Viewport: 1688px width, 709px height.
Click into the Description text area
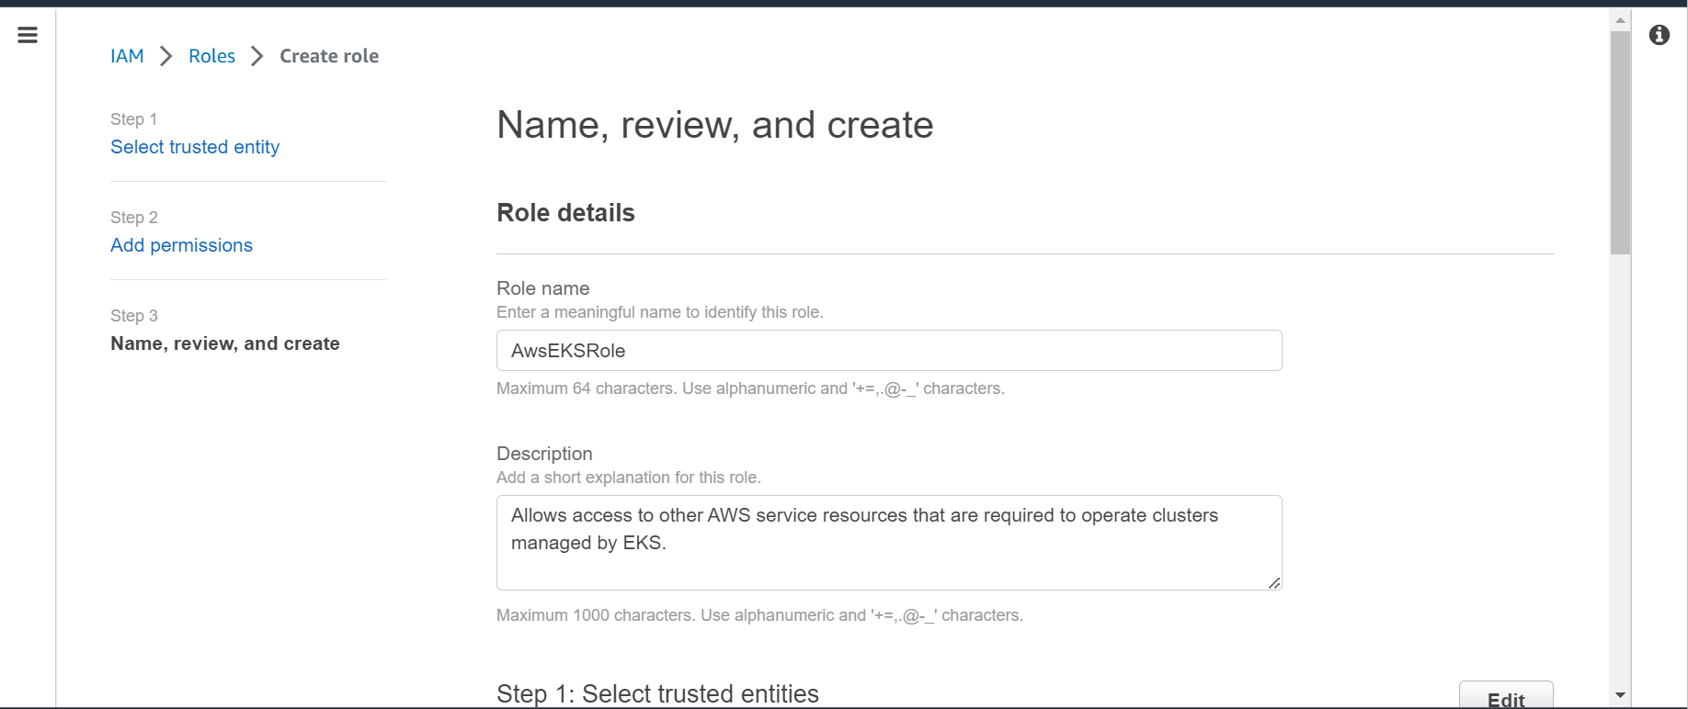pyautogui.click(x=889, y=543)
